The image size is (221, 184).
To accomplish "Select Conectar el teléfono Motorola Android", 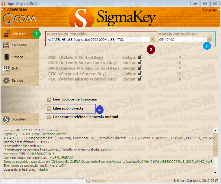I will coord(85,117).
